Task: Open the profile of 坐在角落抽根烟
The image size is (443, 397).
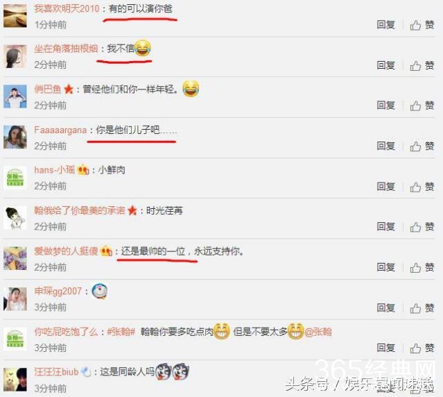Action: pyautogui.click(x=66, y=49)
